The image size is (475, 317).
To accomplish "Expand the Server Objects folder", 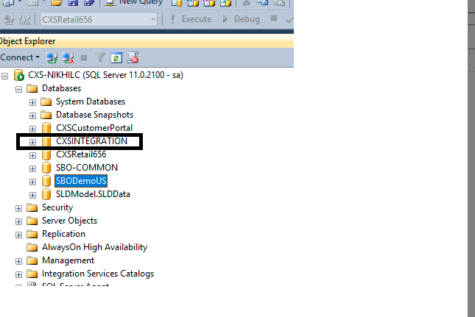I will point(19,221).
